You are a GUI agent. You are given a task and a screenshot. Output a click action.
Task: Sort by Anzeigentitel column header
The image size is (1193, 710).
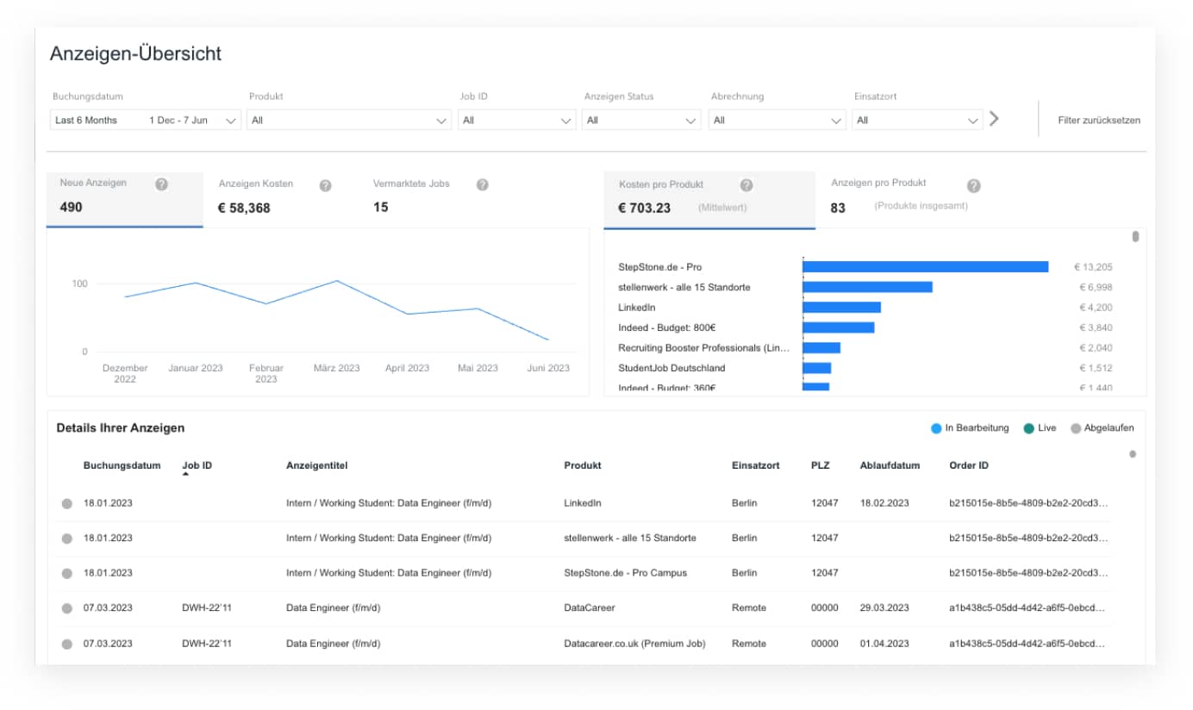(x=316, y=465)
